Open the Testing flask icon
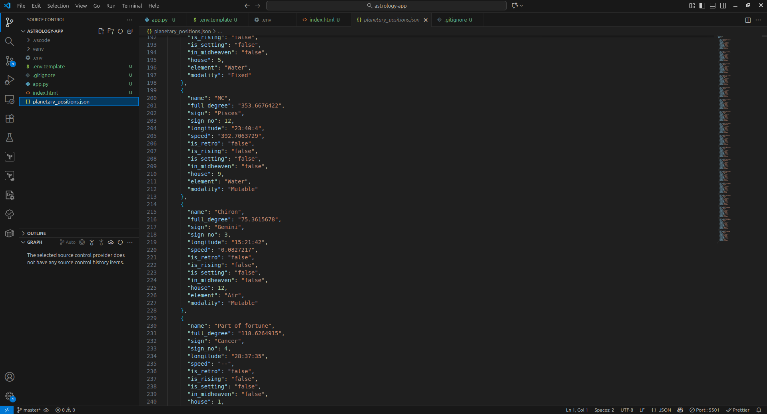Screen dimensions: 767x414 point(9,137)
